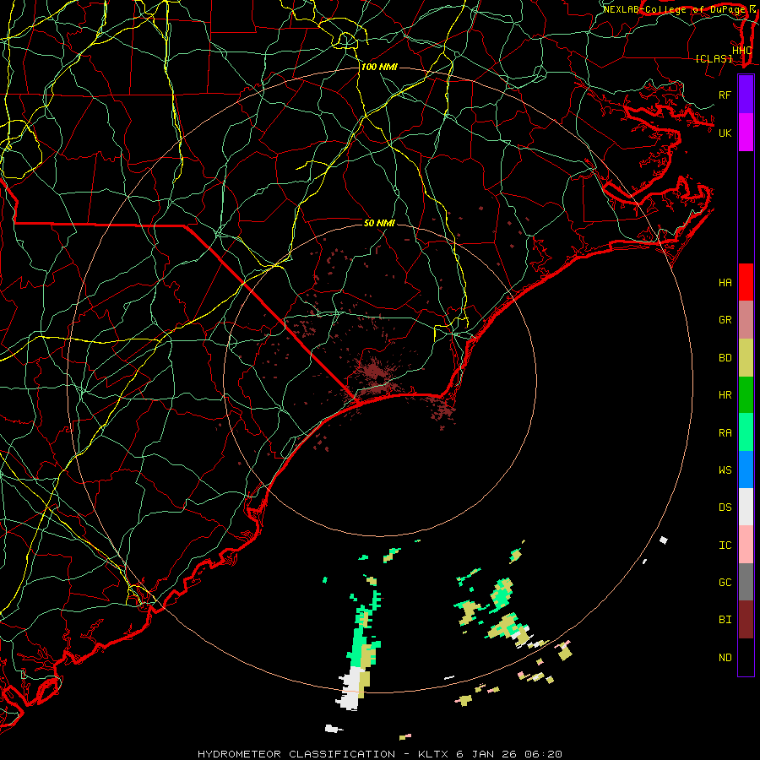The image size is (760, 760).
Task: Click the 'ND' legend label
Action: tap(725, 658)
